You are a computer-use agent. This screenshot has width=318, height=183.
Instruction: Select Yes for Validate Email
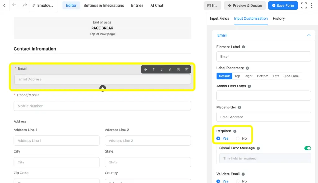222,181
